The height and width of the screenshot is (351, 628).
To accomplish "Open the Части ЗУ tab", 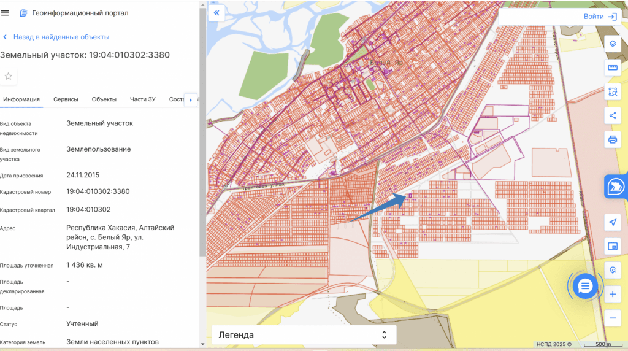I will click(142, 99).
